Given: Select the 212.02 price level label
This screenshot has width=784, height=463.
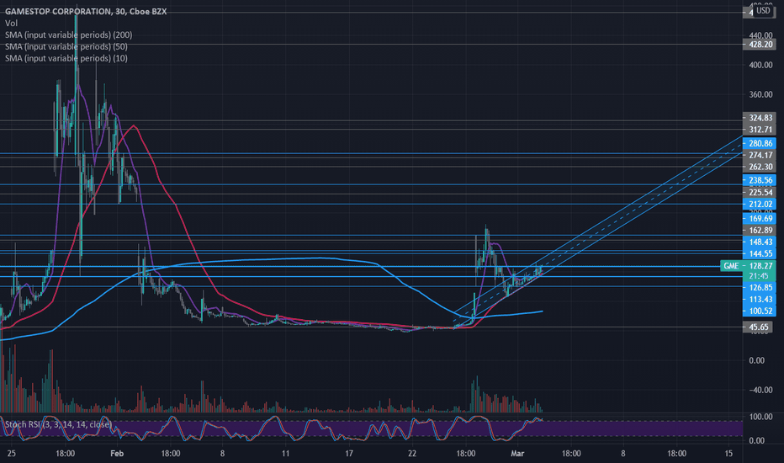Looking at the screenshot, I should pyautogui.click(x=760, y=205).
